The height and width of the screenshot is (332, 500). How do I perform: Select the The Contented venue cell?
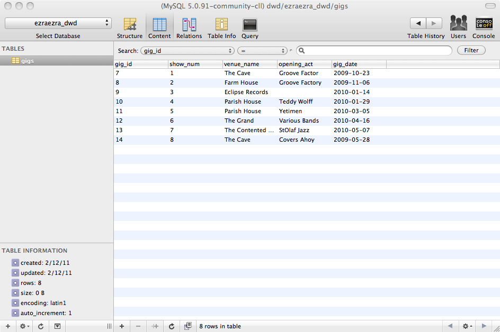(x=250, y=130)
